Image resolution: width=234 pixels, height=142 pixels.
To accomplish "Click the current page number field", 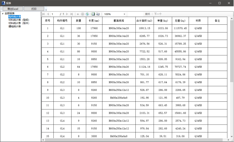I will click(55, 14).
